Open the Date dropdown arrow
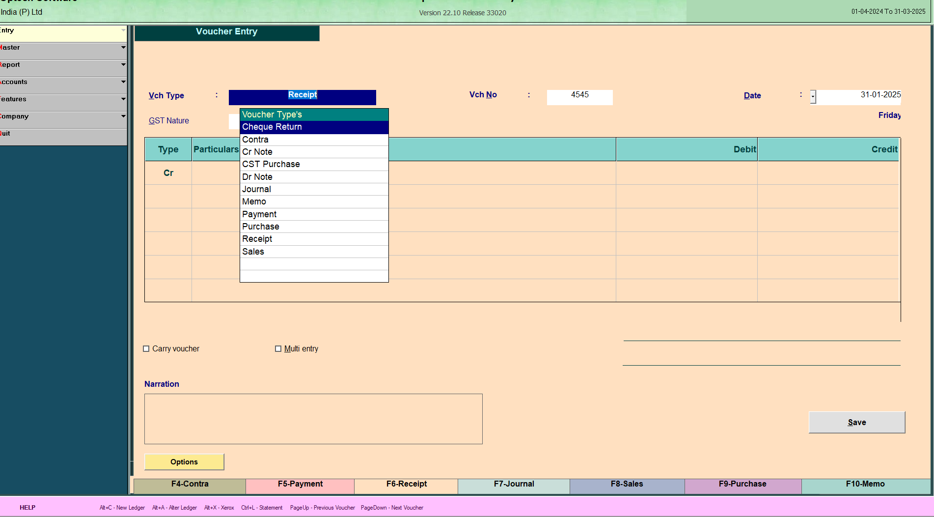Viewport: 934px width, 517px height. pyautogui.click(x=813, y=97)
